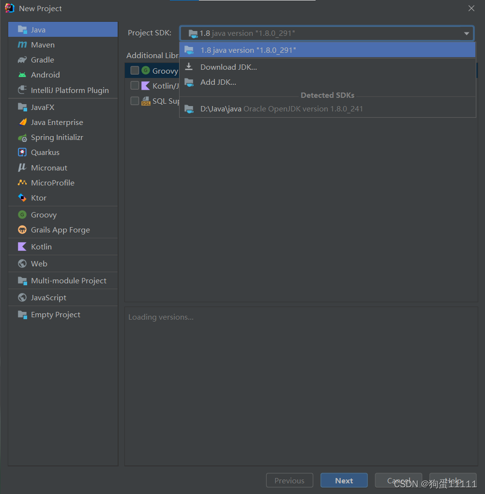Click the Next button
Image resolution: width=485 pixels, height=494 pixels.
[344, 480]
